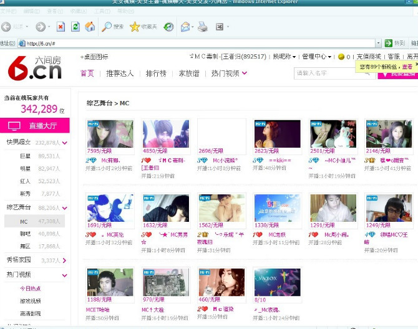Click the gold coin balance icon

click(x=341, y=57)
